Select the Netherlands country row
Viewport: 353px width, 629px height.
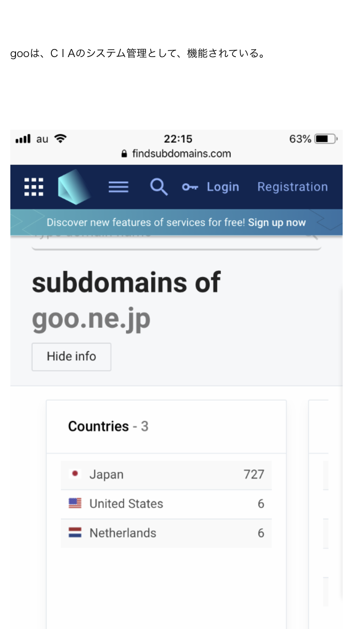pyautogui.click(x=166, y=533)
